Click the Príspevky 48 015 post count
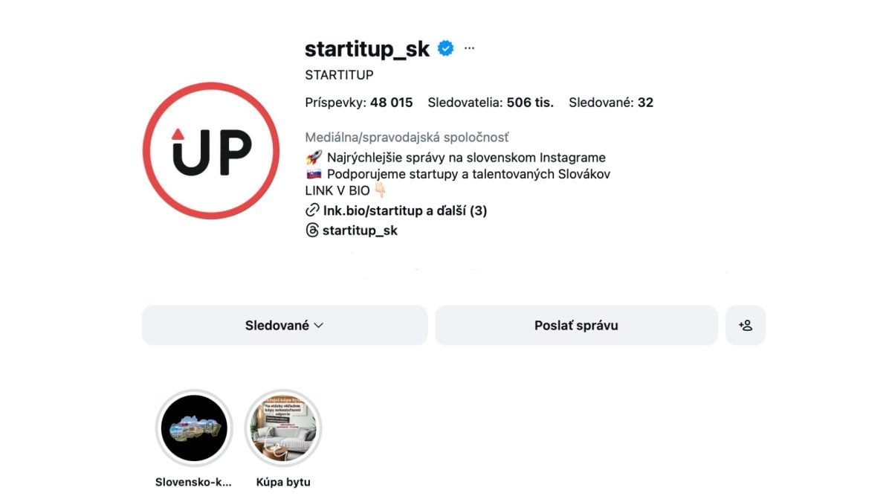Viewport: 892px width, 502px height. [359, 103]
